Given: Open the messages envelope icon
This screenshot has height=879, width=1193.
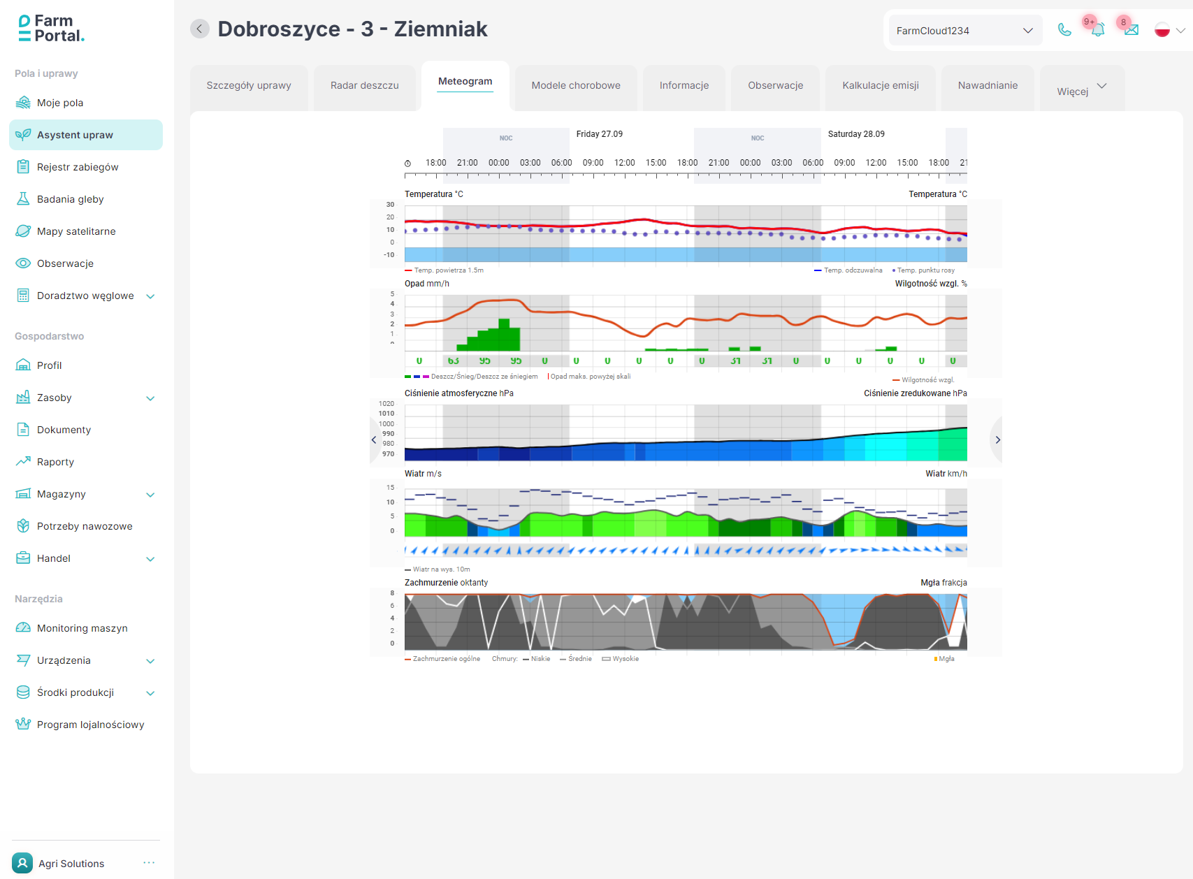Looking at the screenshot, I should pos(1131,30).
